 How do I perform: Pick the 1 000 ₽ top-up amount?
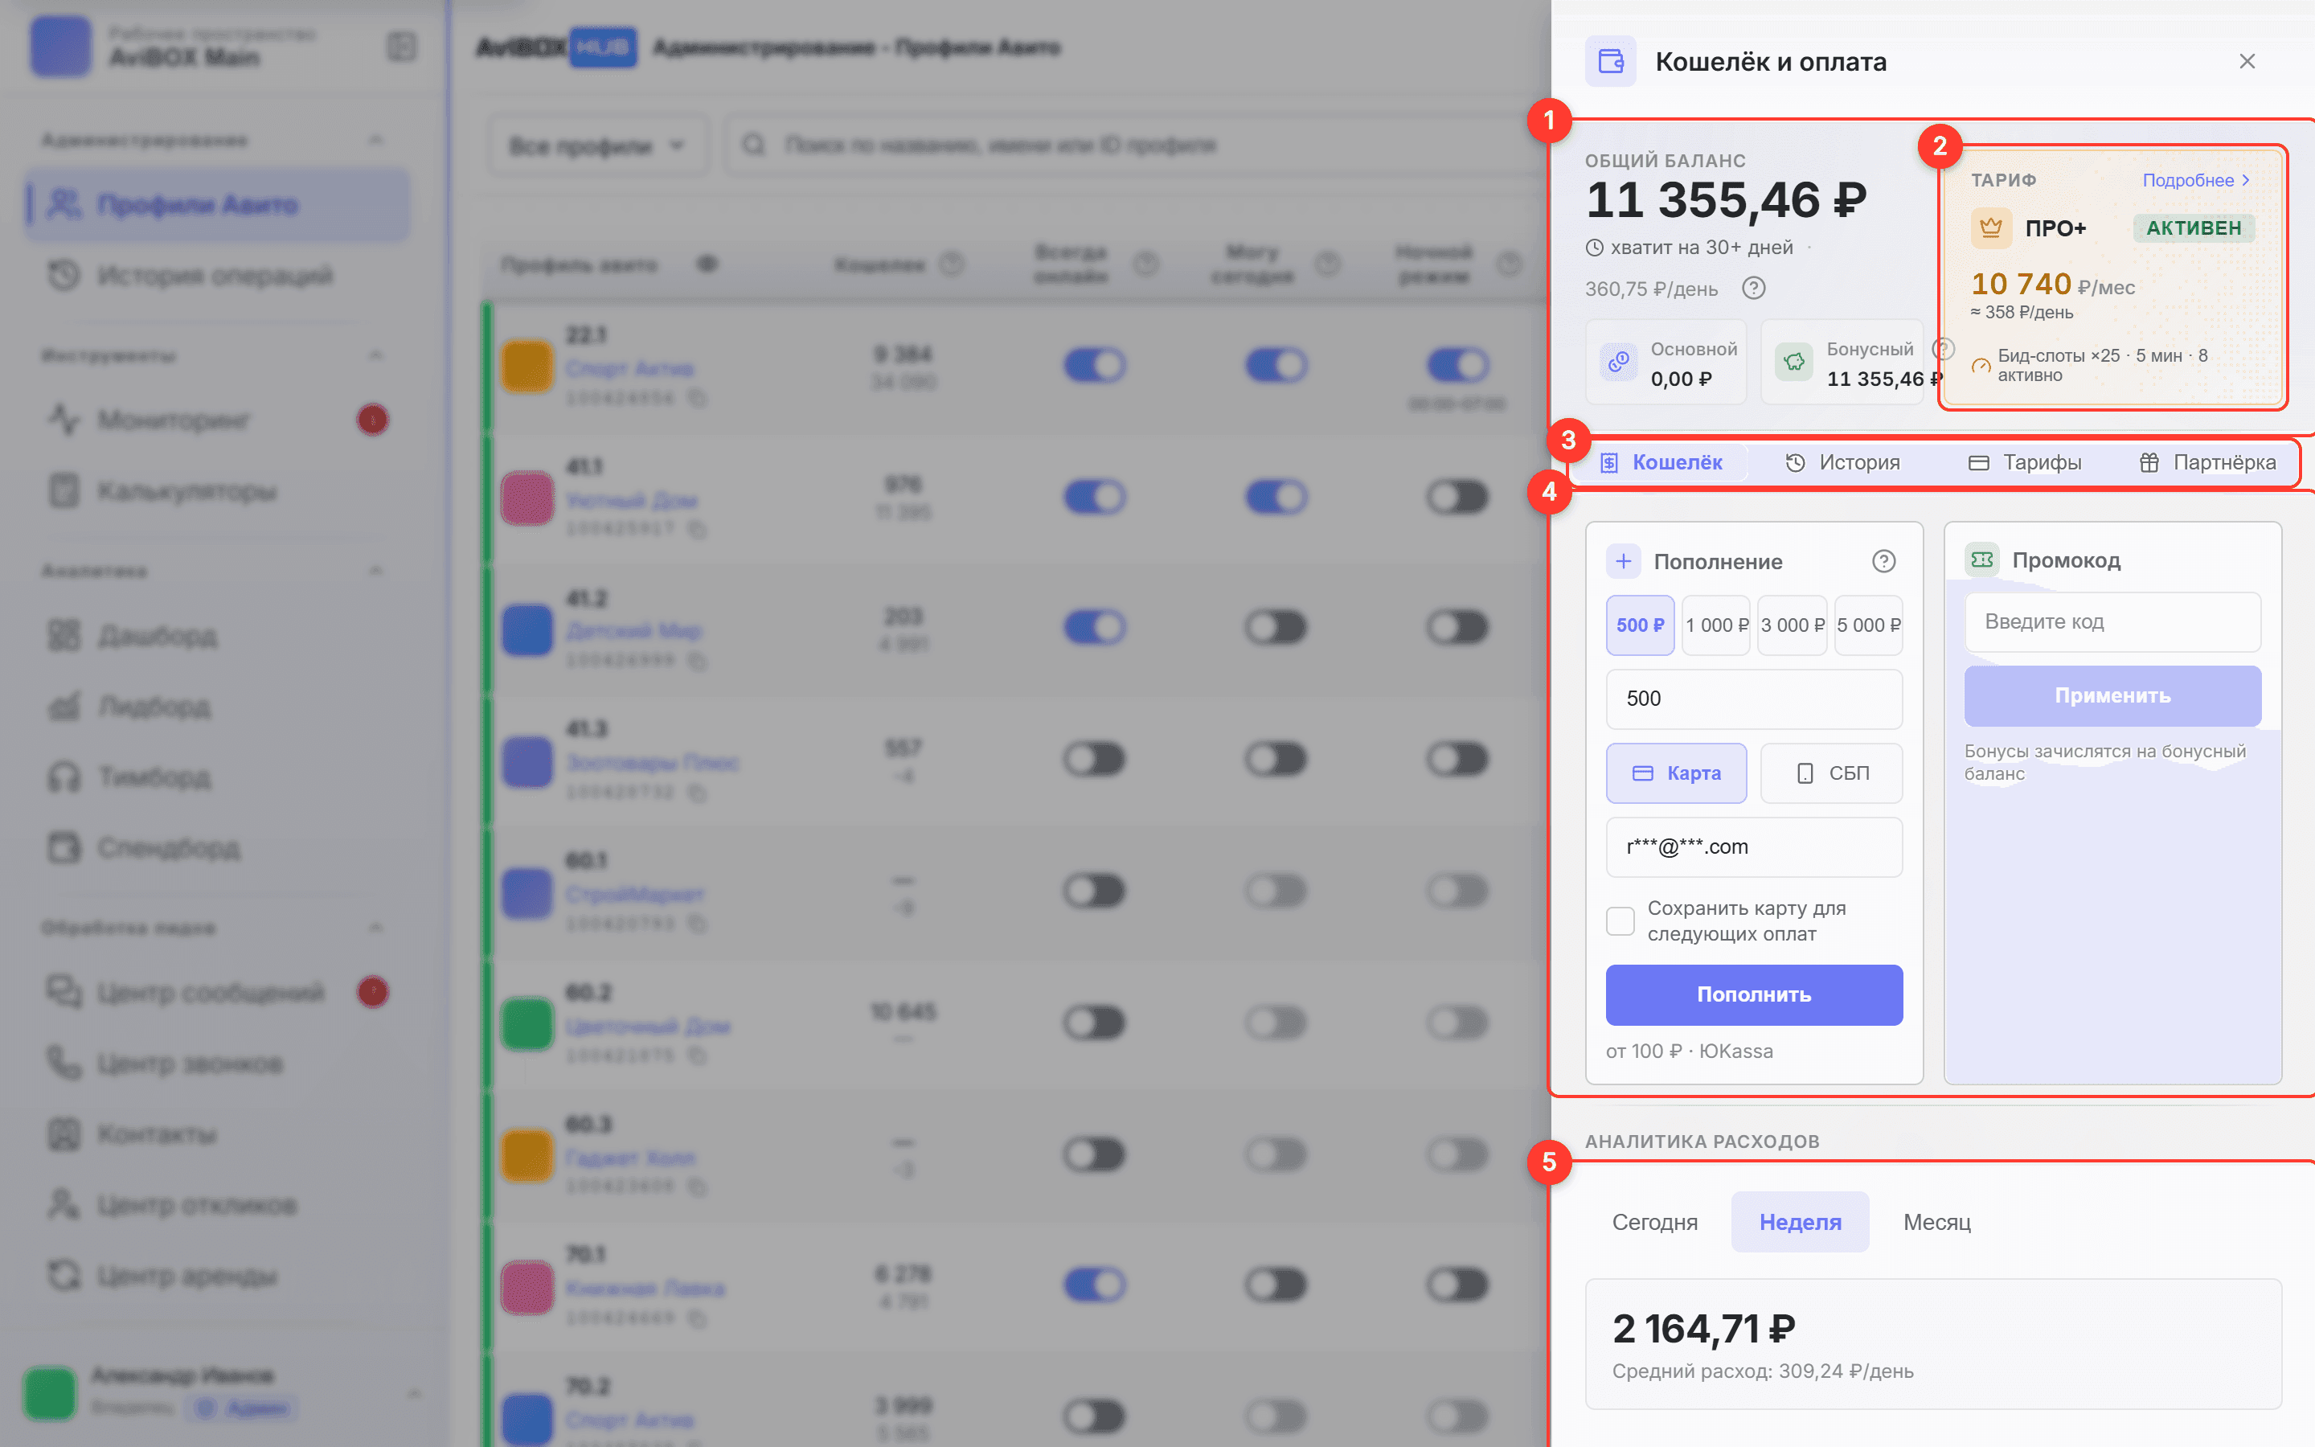tap(1716, 625)
